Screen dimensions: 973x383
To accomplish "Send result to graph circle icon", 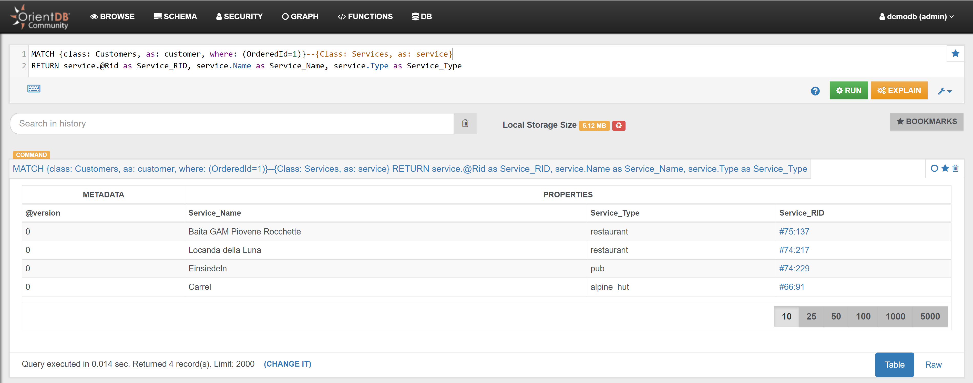I will (934, 168).
